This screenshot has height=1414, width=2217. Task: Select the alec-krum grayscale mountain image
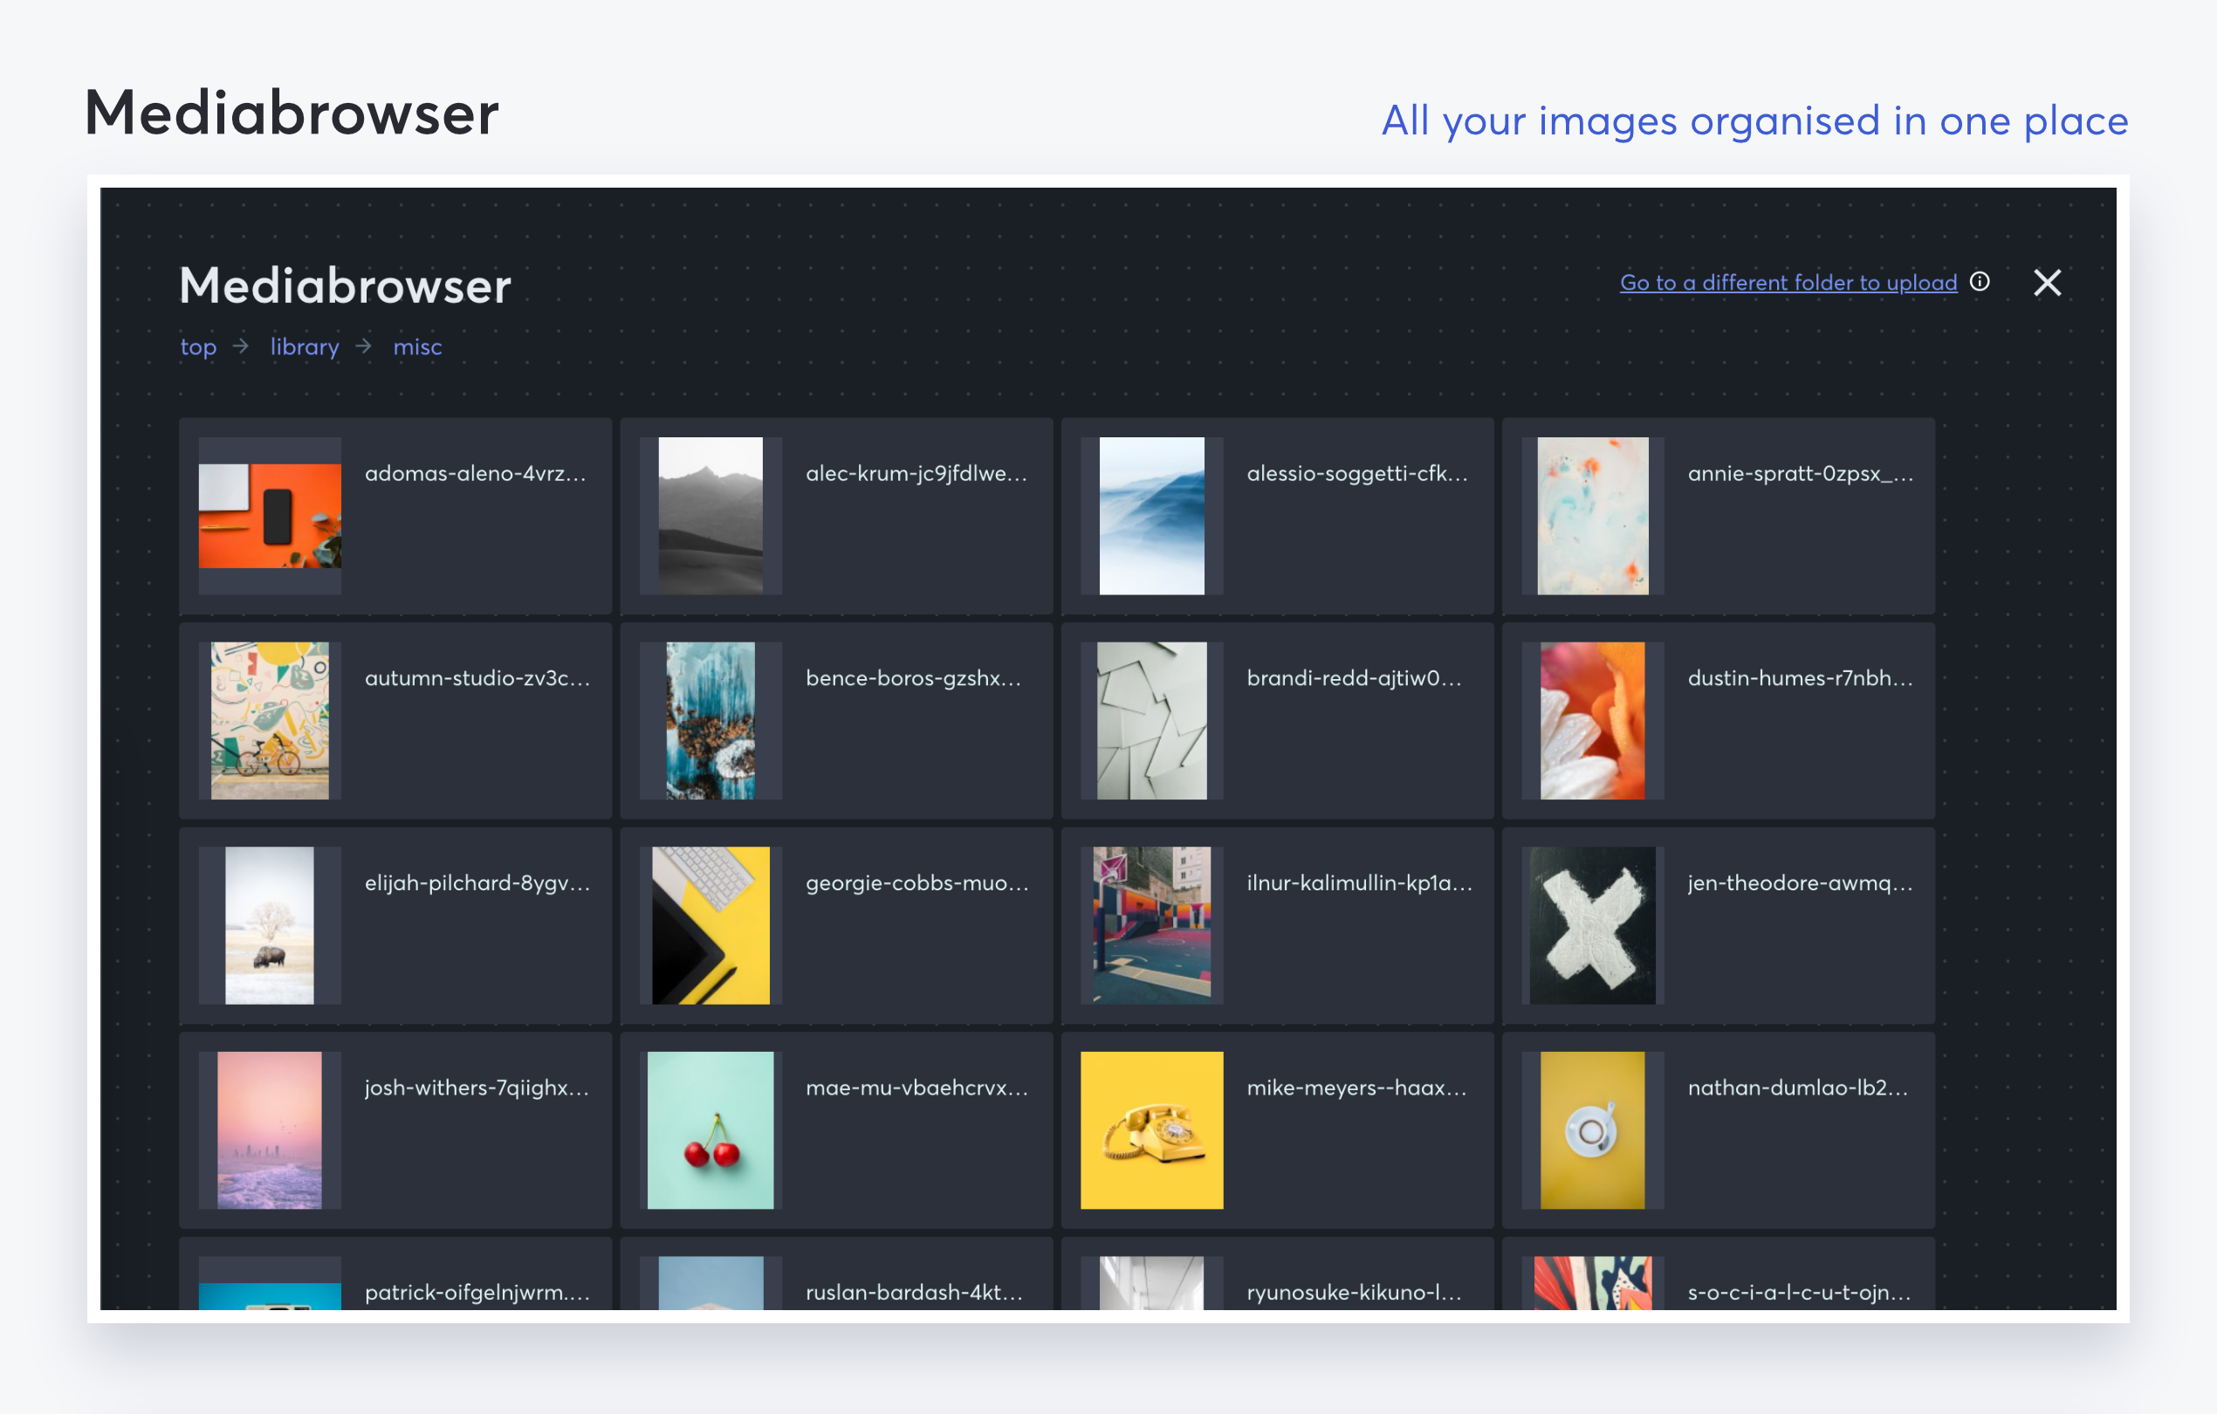coord(710,516)
